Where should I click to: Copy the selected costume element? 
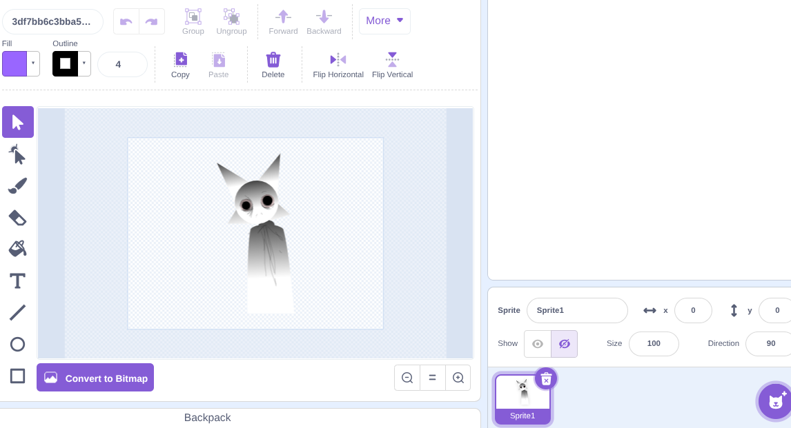(180, 65)
